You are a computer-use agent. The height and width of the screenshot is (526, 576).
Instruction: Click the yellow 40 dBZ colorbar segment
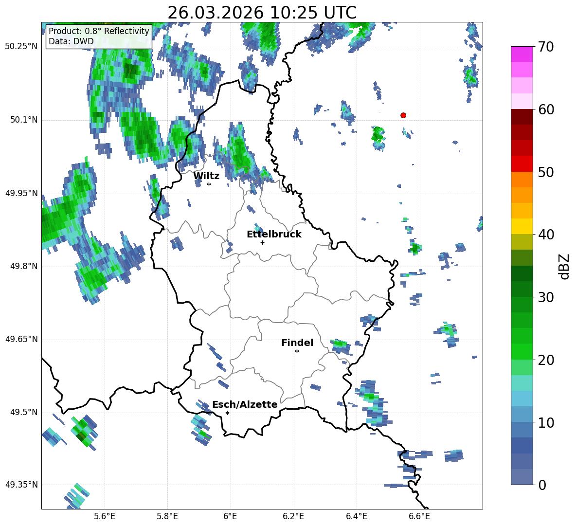pyautogui.click(x=522, y=226)
